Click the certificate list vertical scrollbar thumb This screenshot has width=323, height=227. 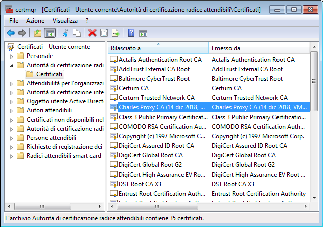click(314, 81)
